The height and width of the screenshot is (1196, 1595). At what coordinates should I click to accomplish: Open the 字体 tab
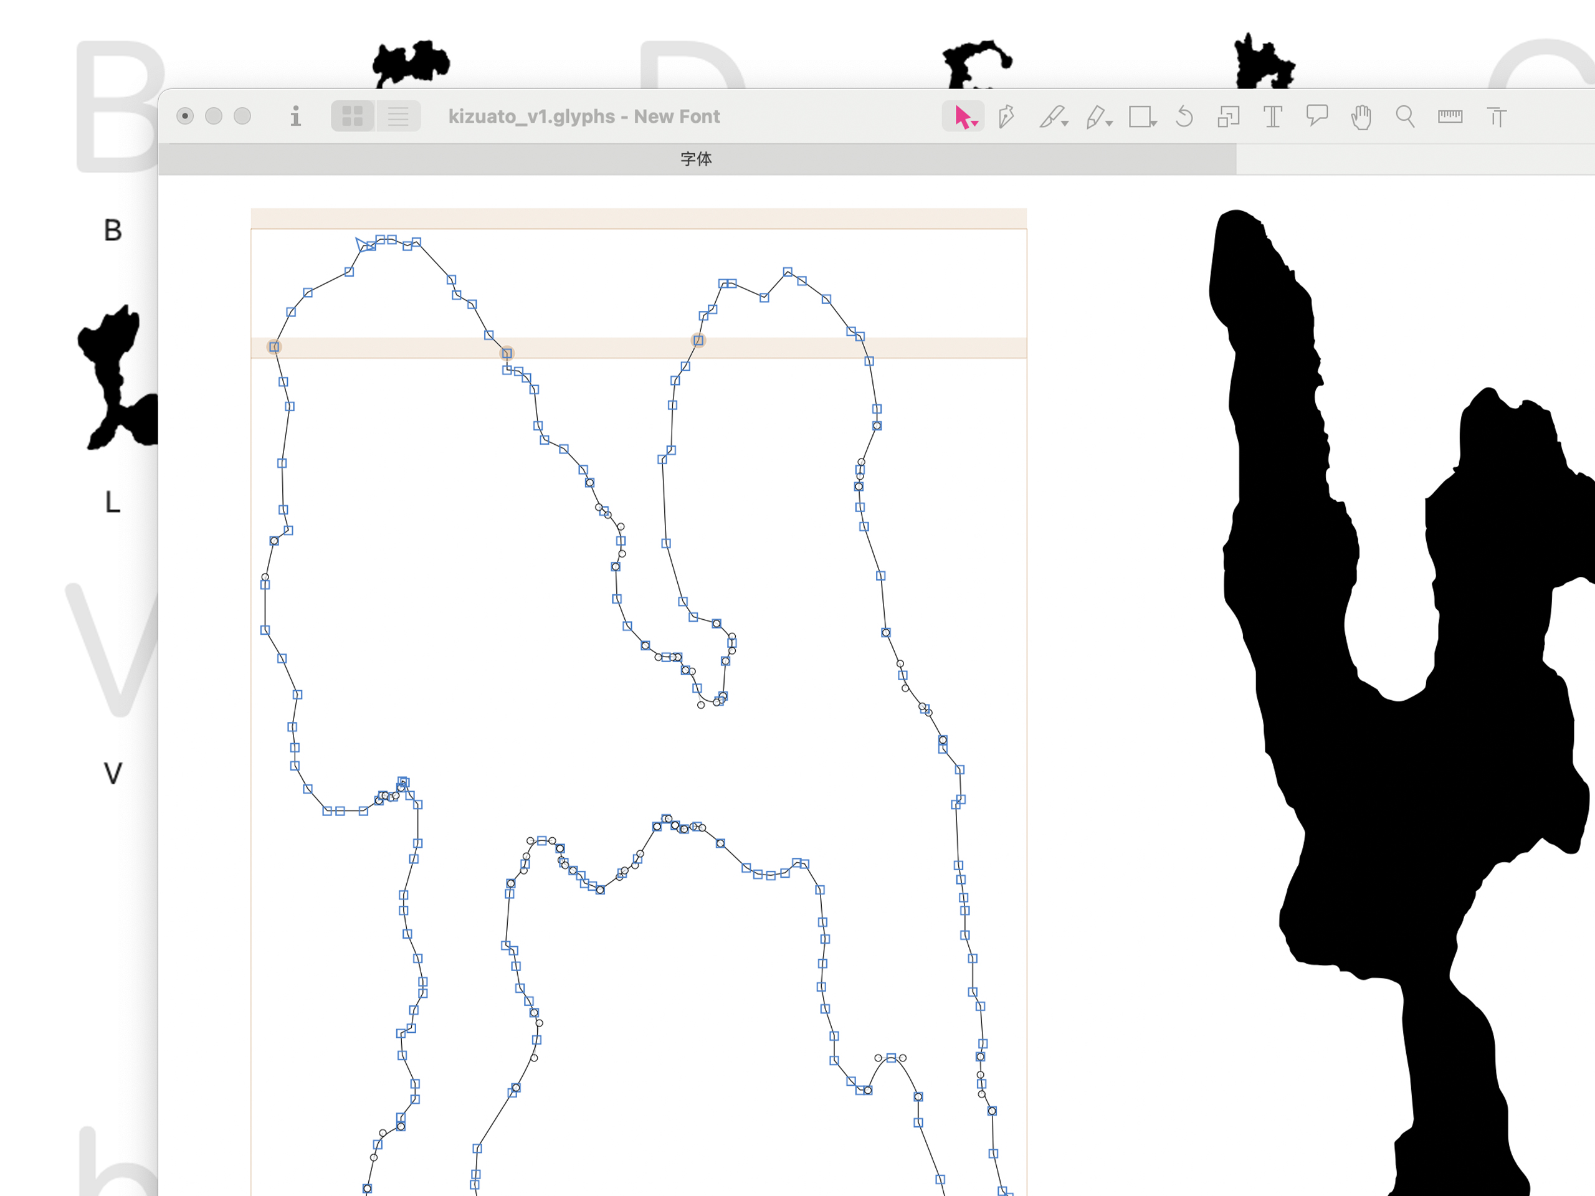point(696,159)
